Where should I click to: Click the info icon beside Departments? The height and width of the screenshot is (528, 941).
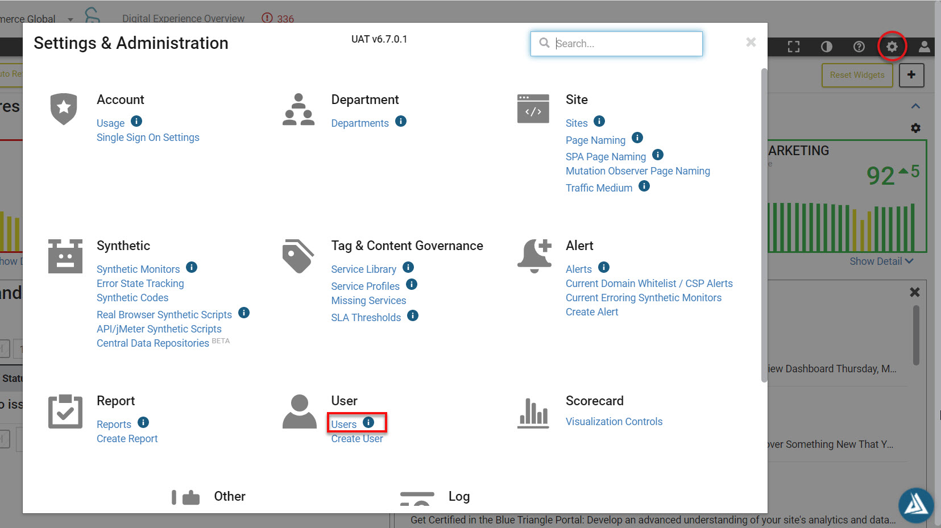tap(401, 121)
